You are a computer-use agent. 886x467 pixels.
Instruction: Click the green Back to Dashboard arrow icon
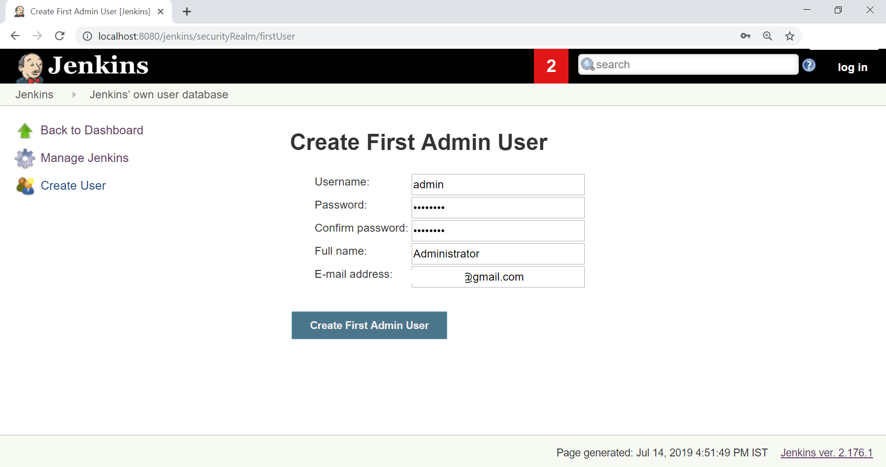(x=25, y=131)
